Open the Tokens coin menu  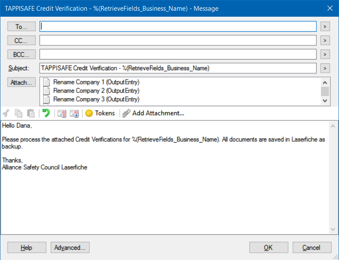click(x=100, y=113)
